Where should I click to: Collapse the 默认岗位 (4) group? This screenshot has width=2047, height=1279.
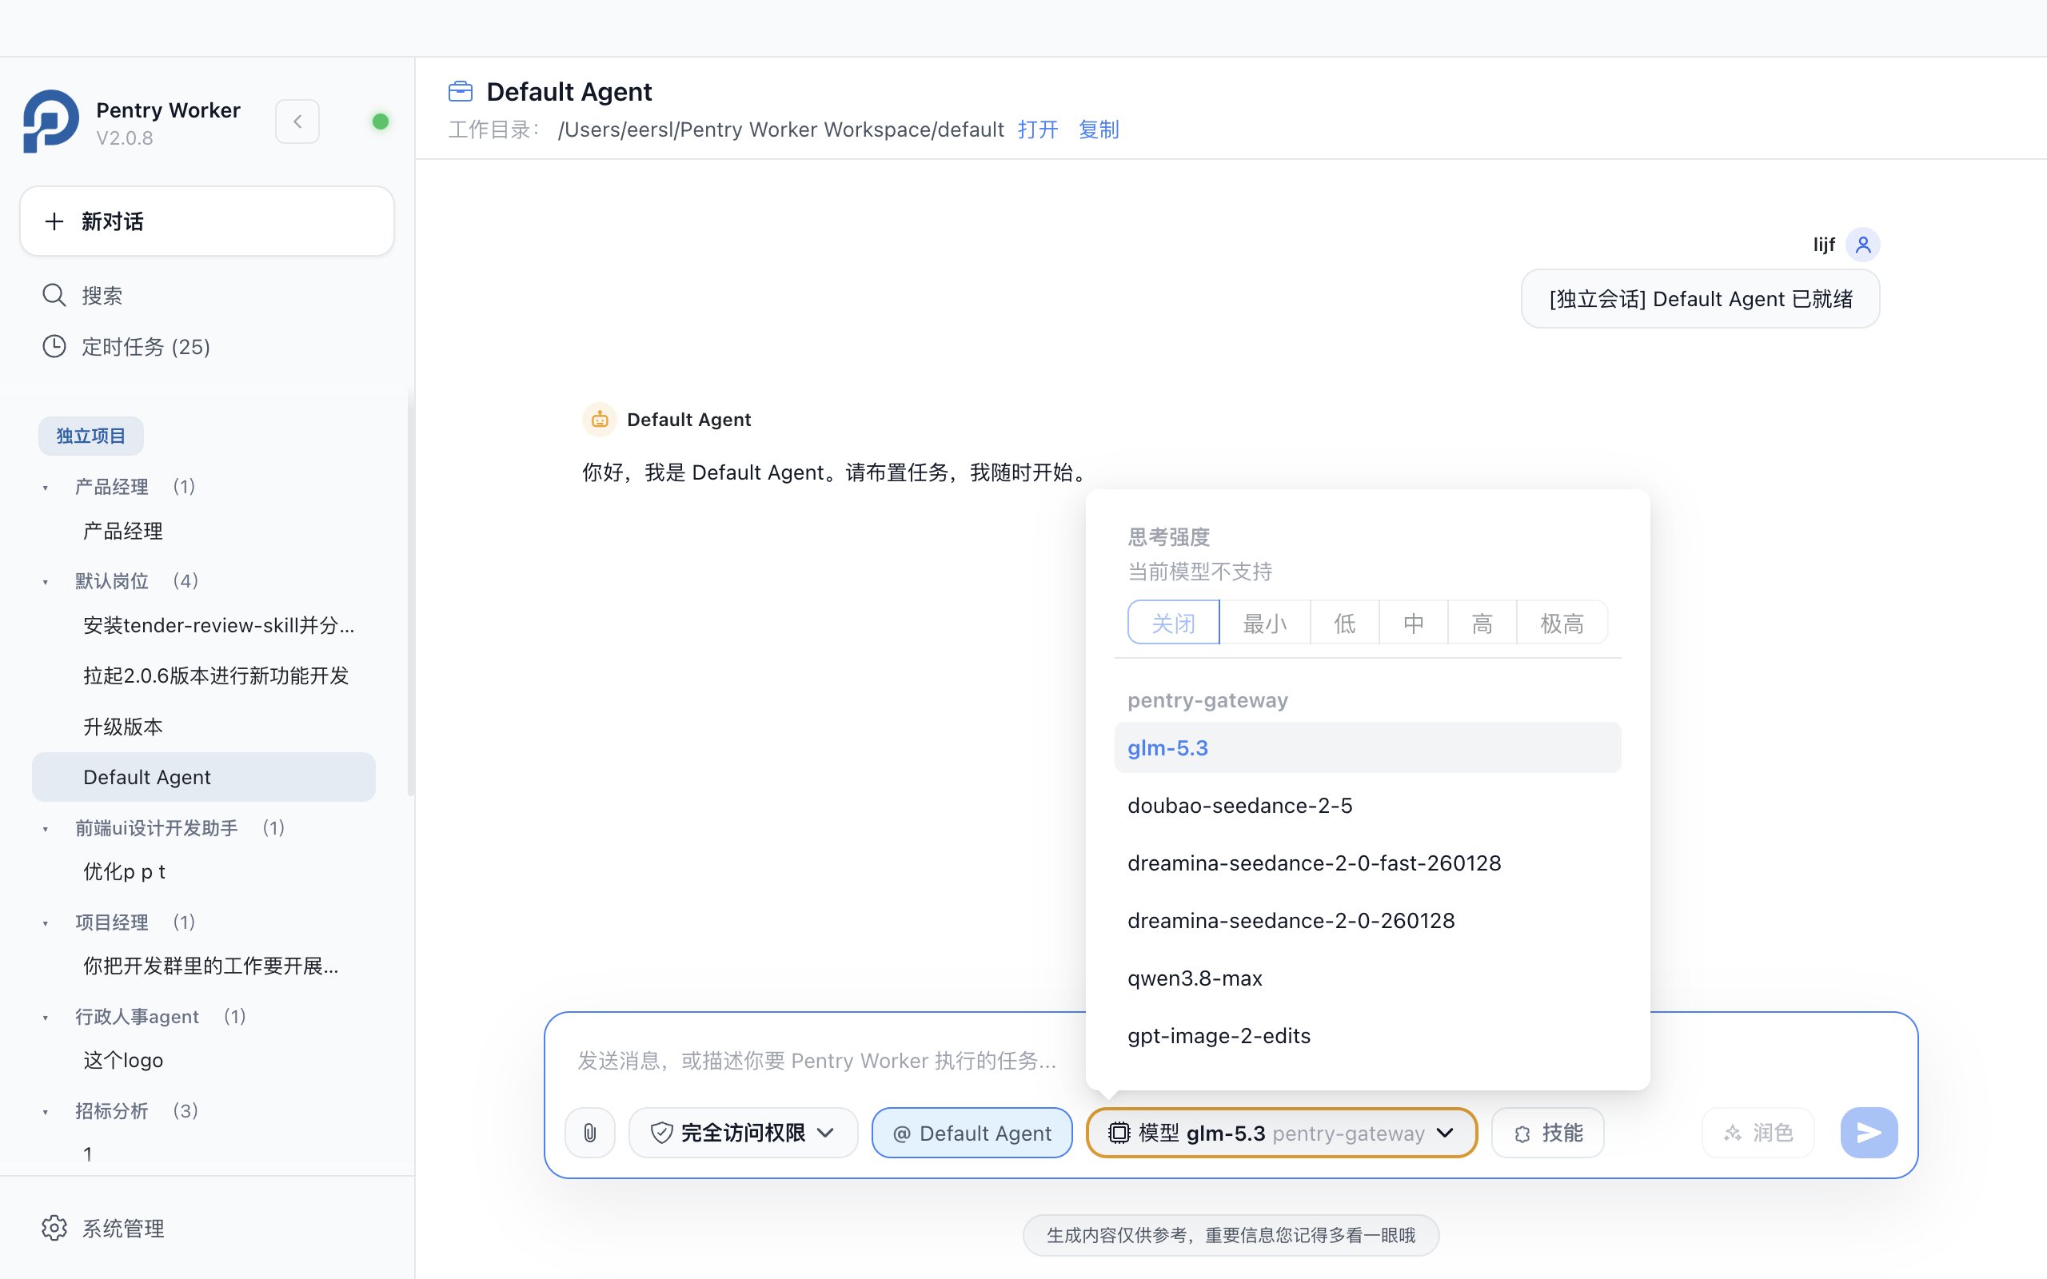coord(46,582)
